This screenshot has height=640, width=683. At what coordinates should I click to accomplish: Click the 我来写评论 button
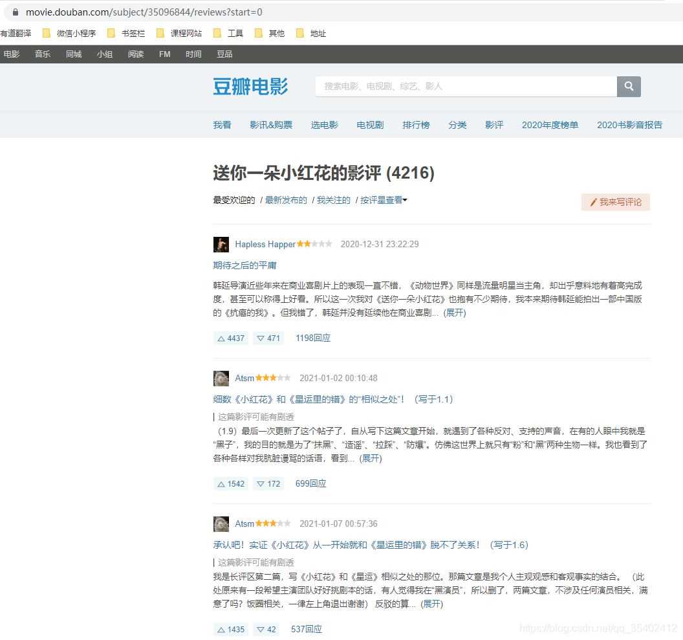pyautogui.click(x=615, y=202)
